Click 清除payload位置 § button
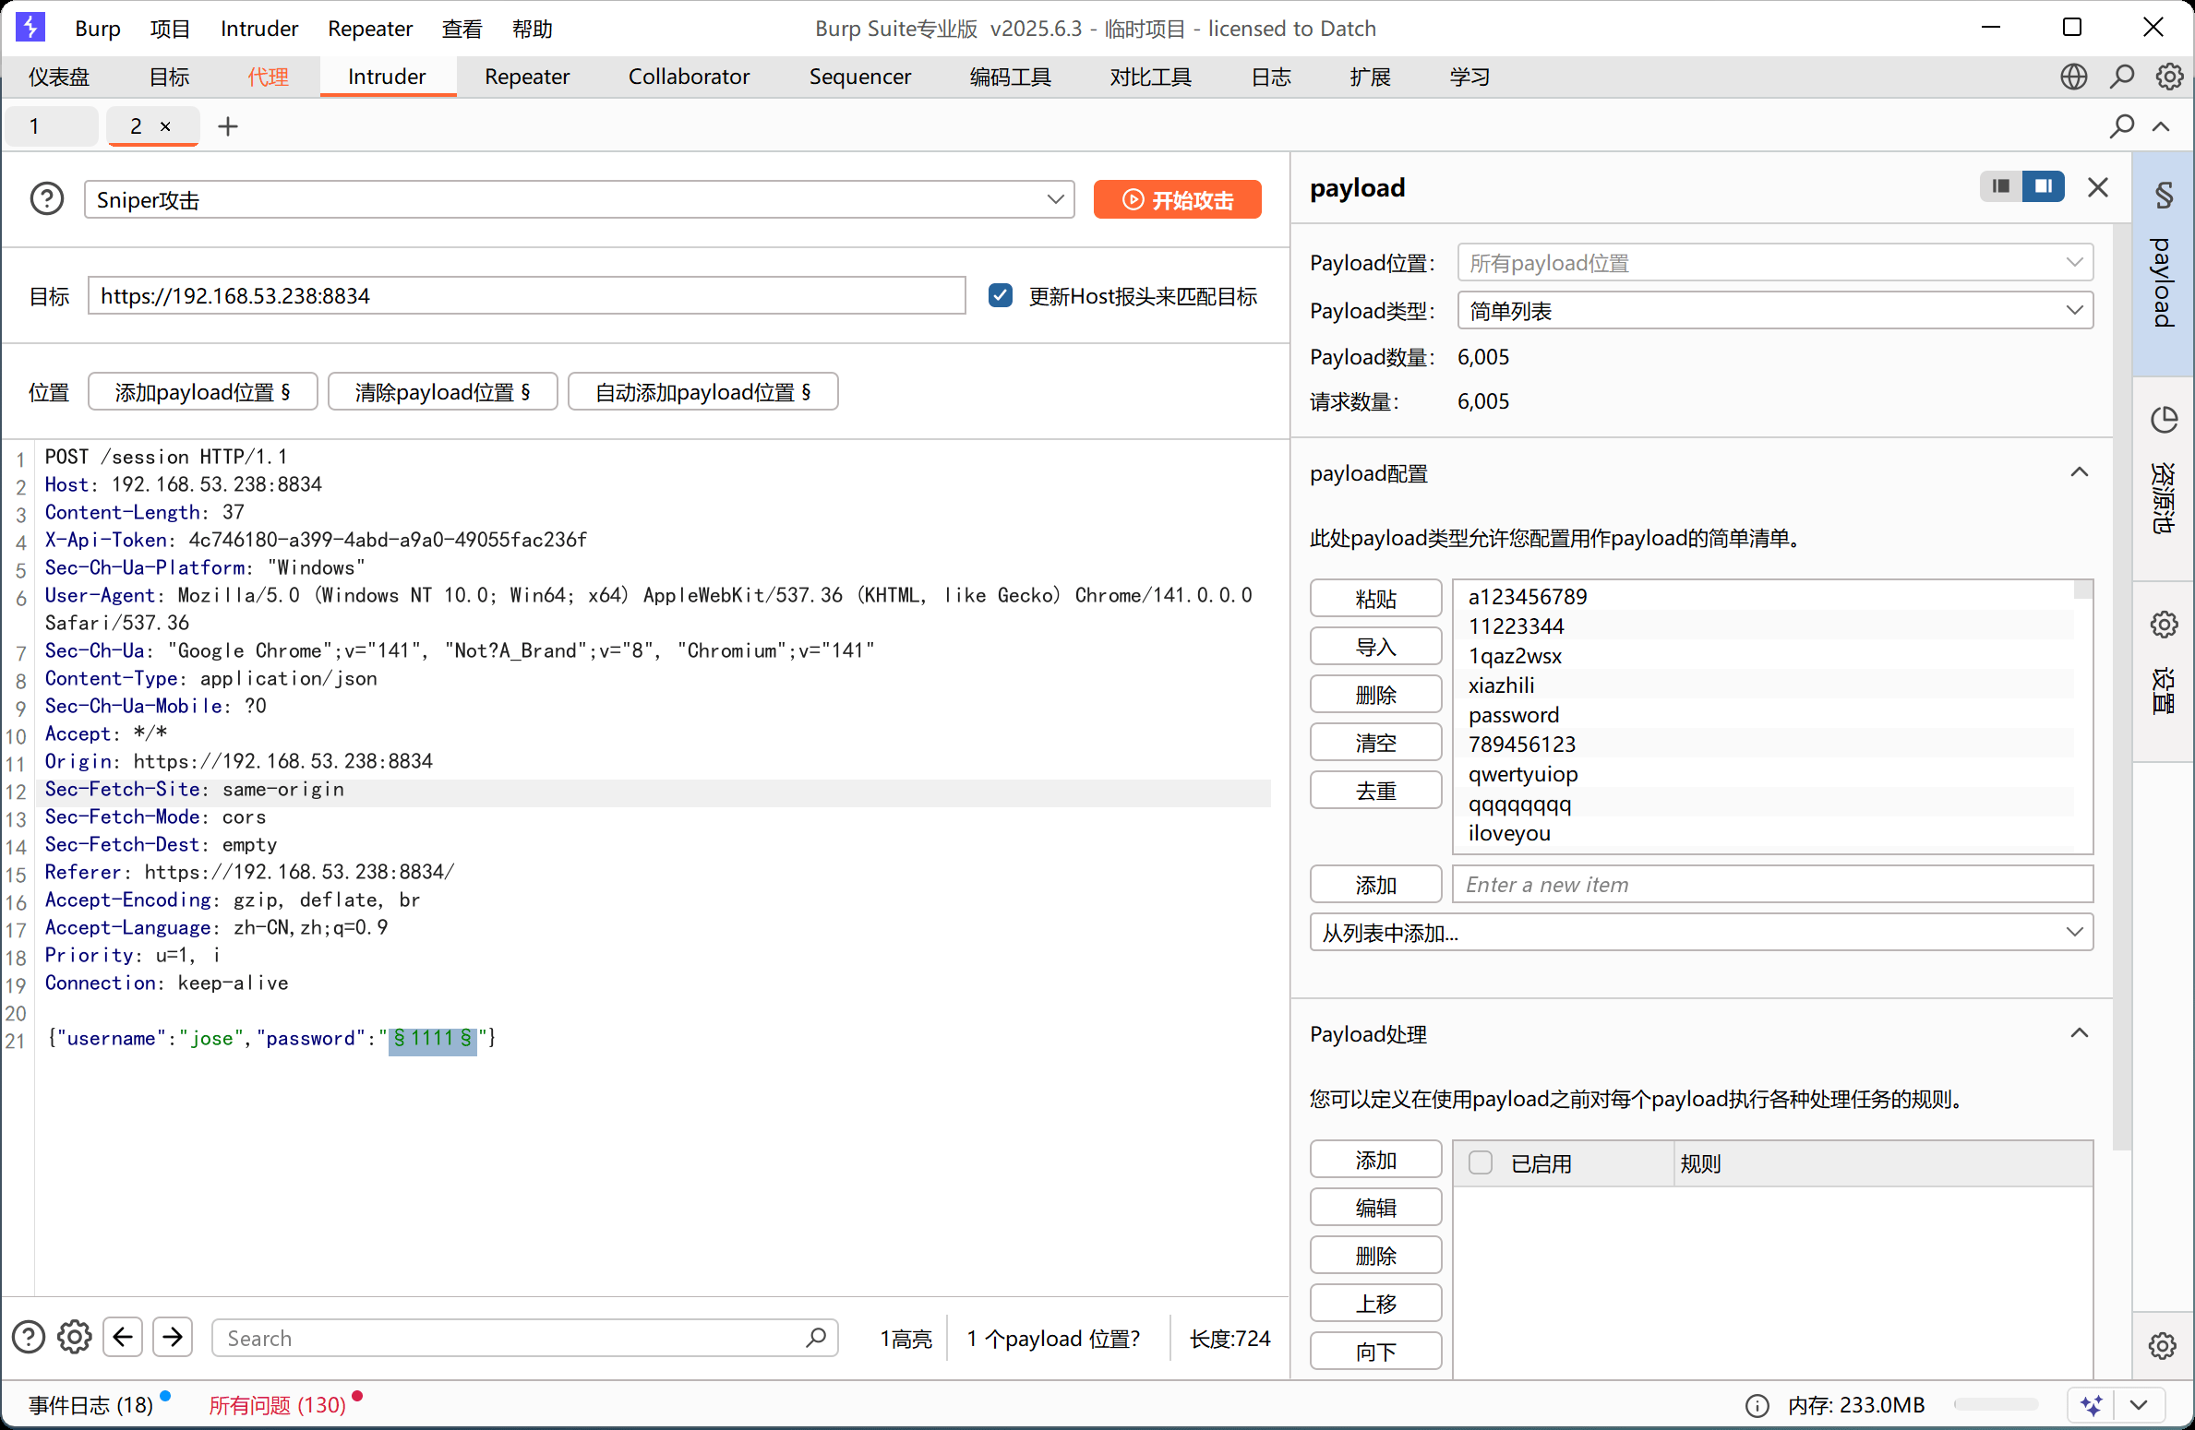Screen dimensions: 2195x1430 (443, 392)
